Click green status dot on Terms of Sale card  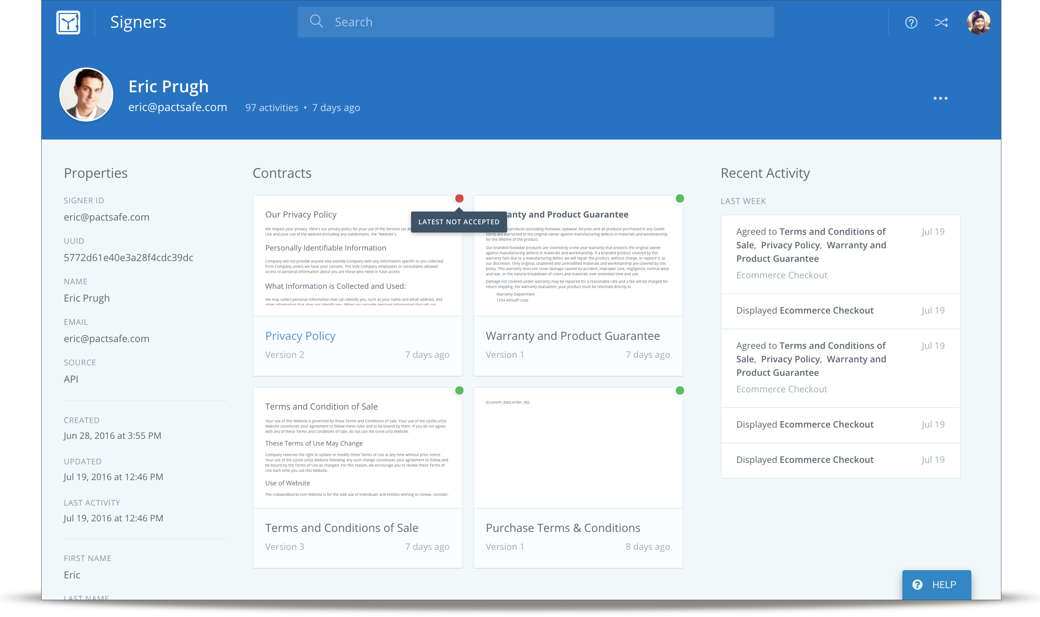pos(459,390)
